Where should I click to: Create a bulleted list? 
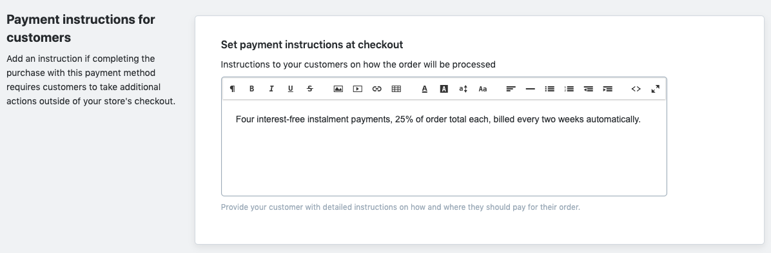pyautogui.click(x=550, y=89)
